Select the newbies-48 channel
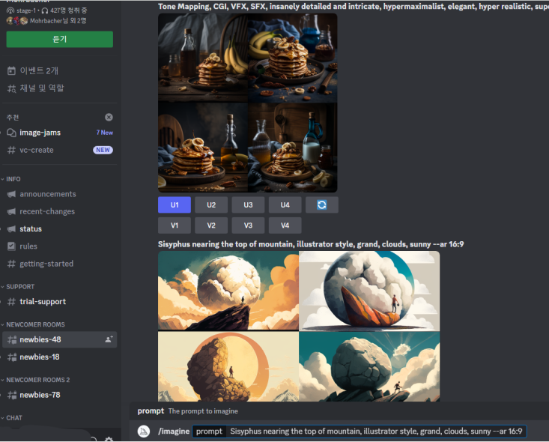The height and width of the screenshot is (442, 549). [x=59, y=339]
